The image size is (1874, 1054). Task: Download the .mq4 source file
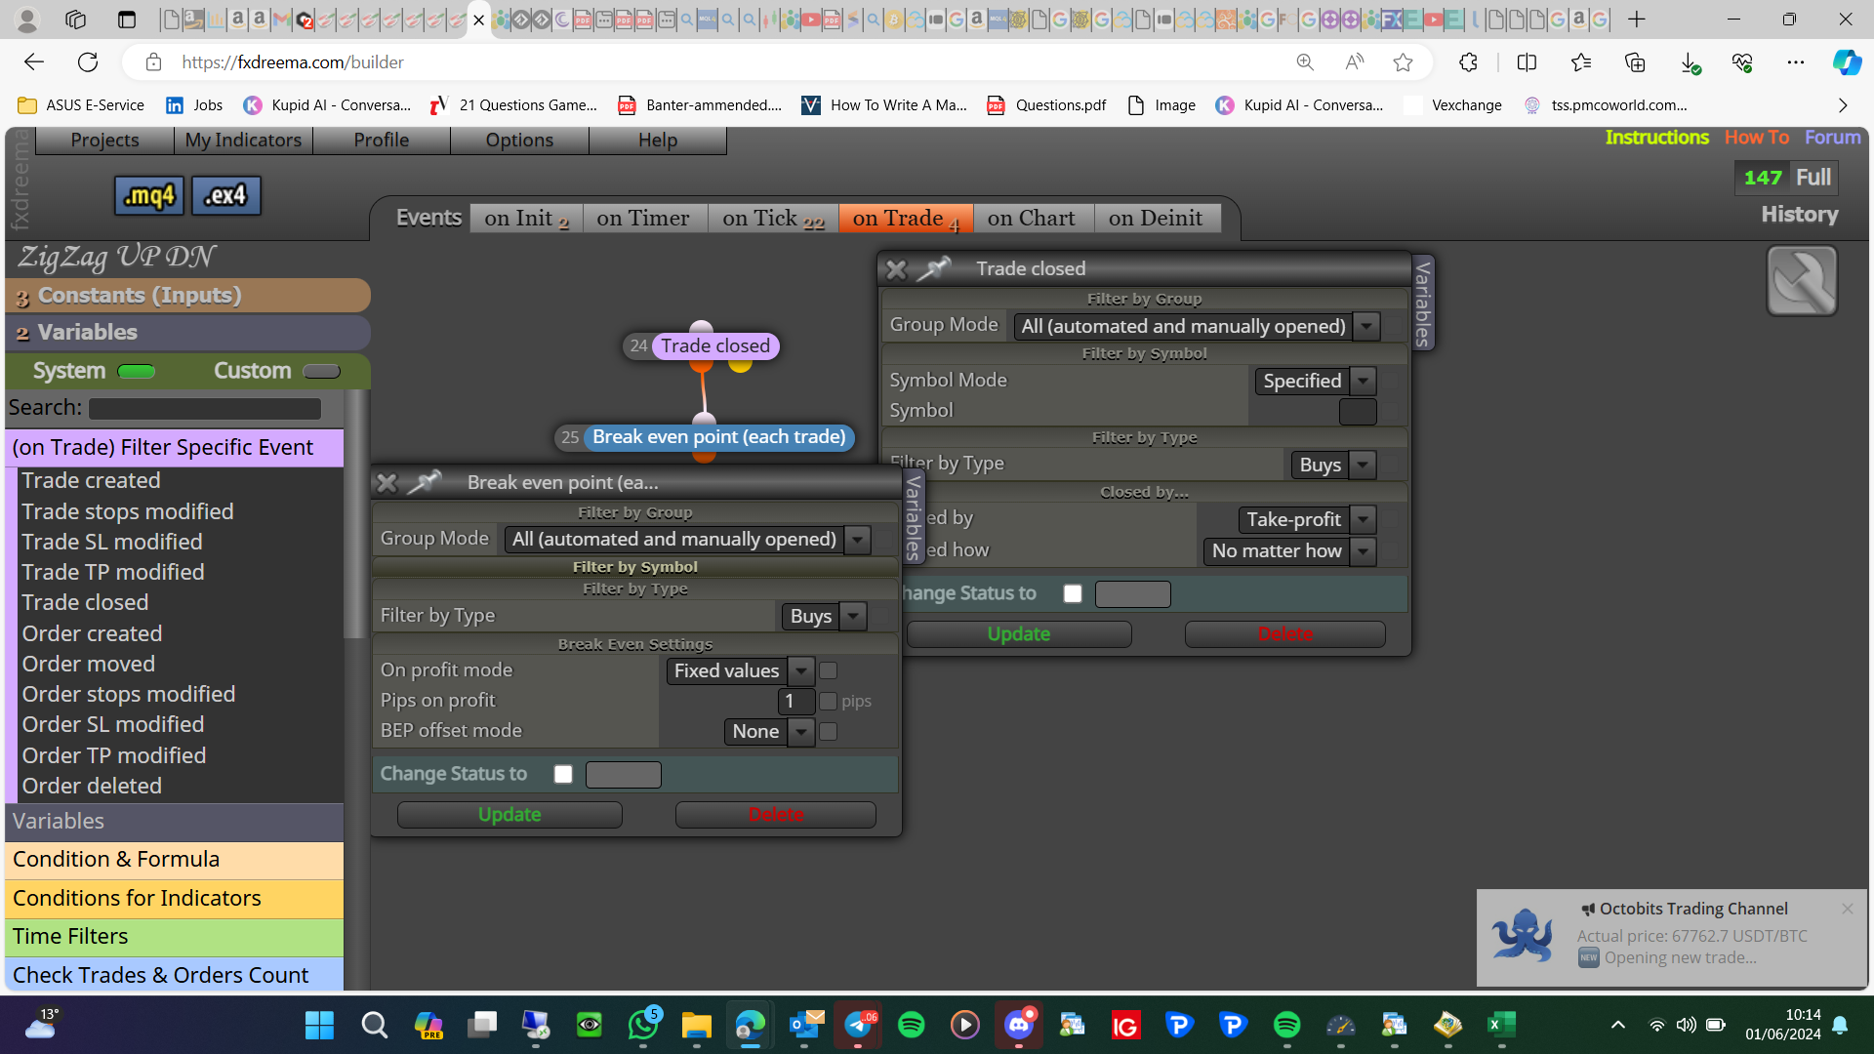coord(149,196)
